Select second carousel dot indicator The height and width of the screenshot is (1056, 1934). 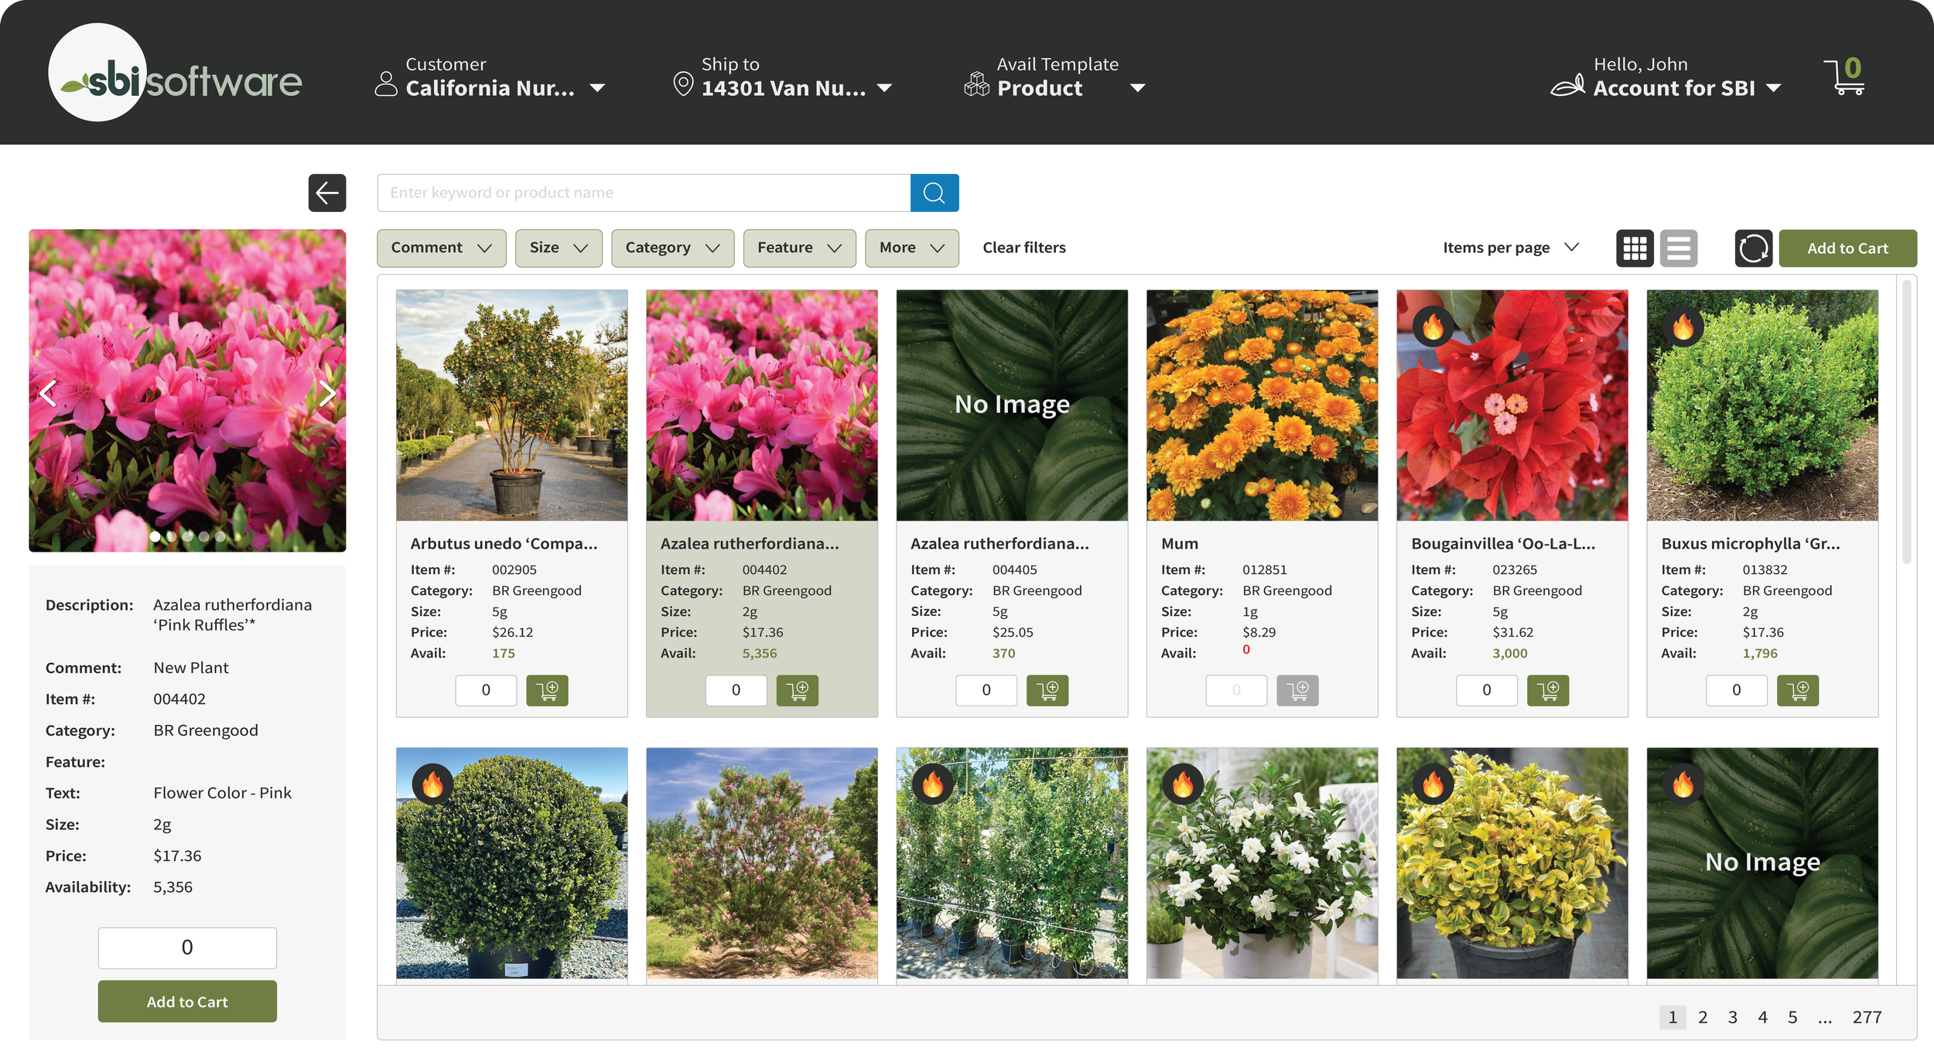click(172, 536)
